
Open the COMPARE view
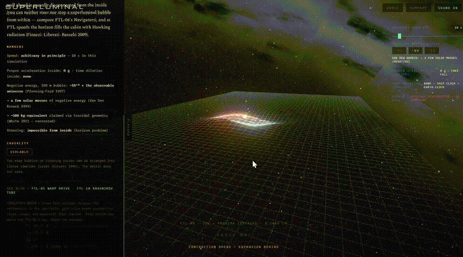pos(418,8)
